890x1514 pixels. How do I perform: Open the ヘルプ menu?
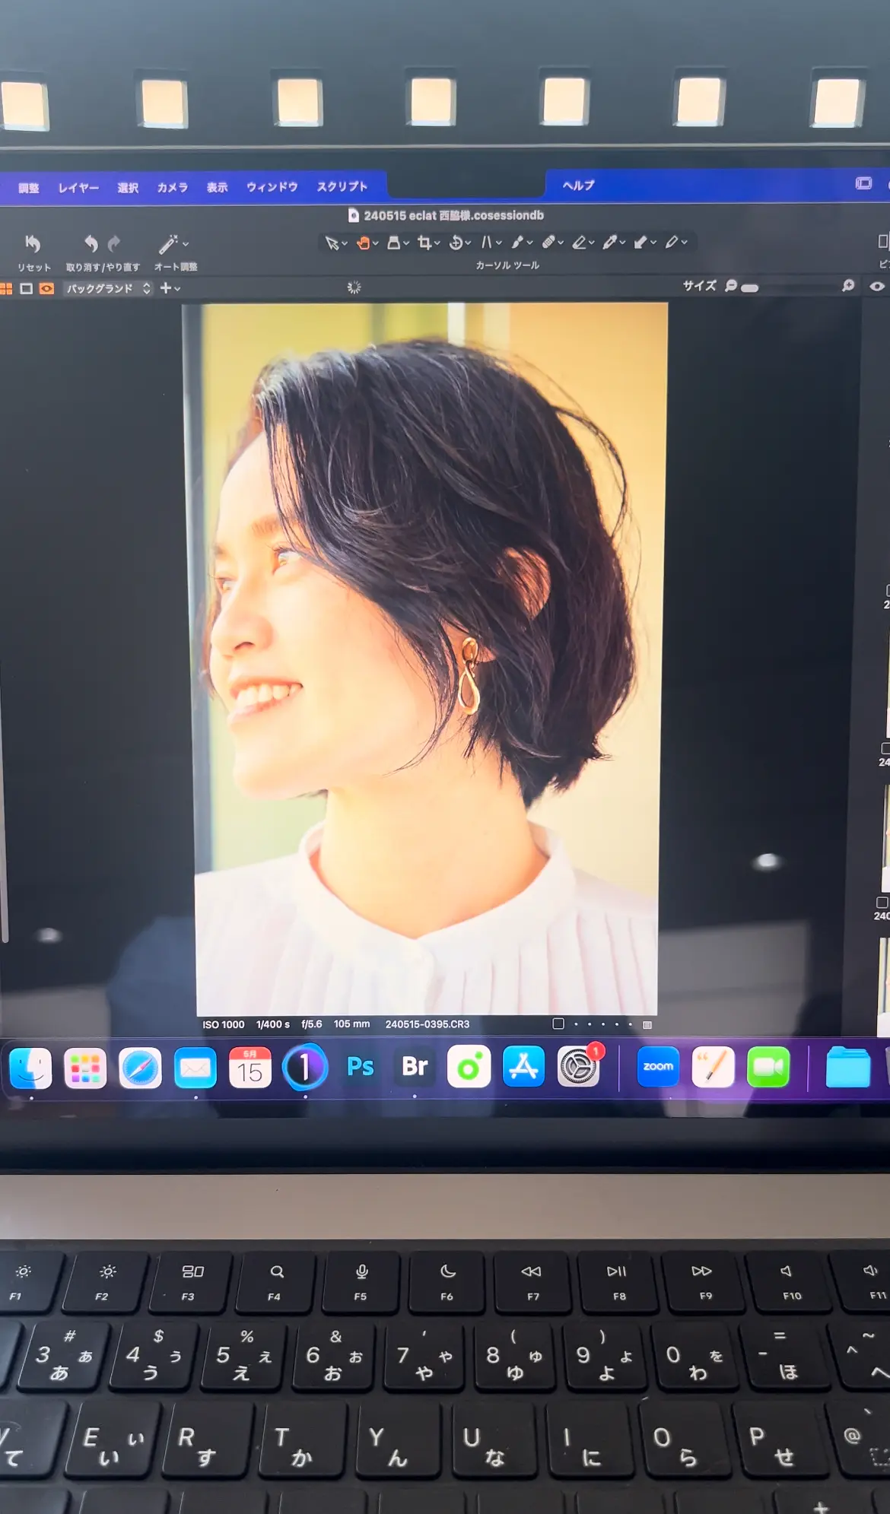coord(578,186)
